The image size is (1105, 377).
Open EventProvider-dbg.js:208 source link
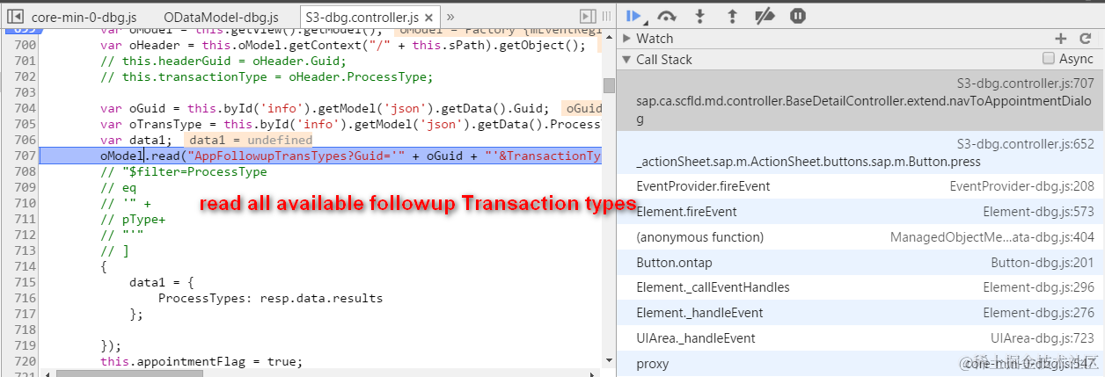click(1022, 186)
